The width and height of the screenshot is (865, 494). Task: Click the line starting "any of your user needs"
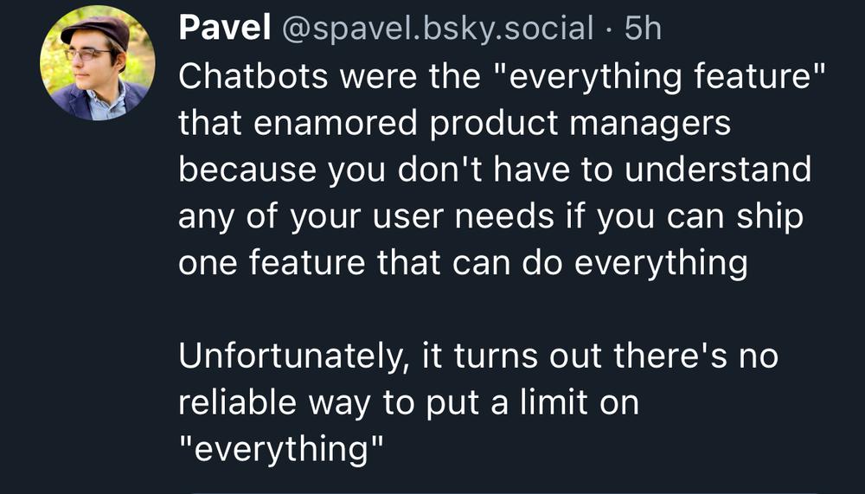491,216
